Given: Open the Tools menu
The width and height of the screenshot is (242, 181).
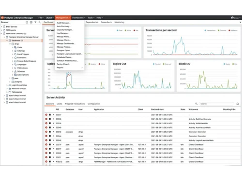Looking at the screenshot, I should tap(91, 18).
